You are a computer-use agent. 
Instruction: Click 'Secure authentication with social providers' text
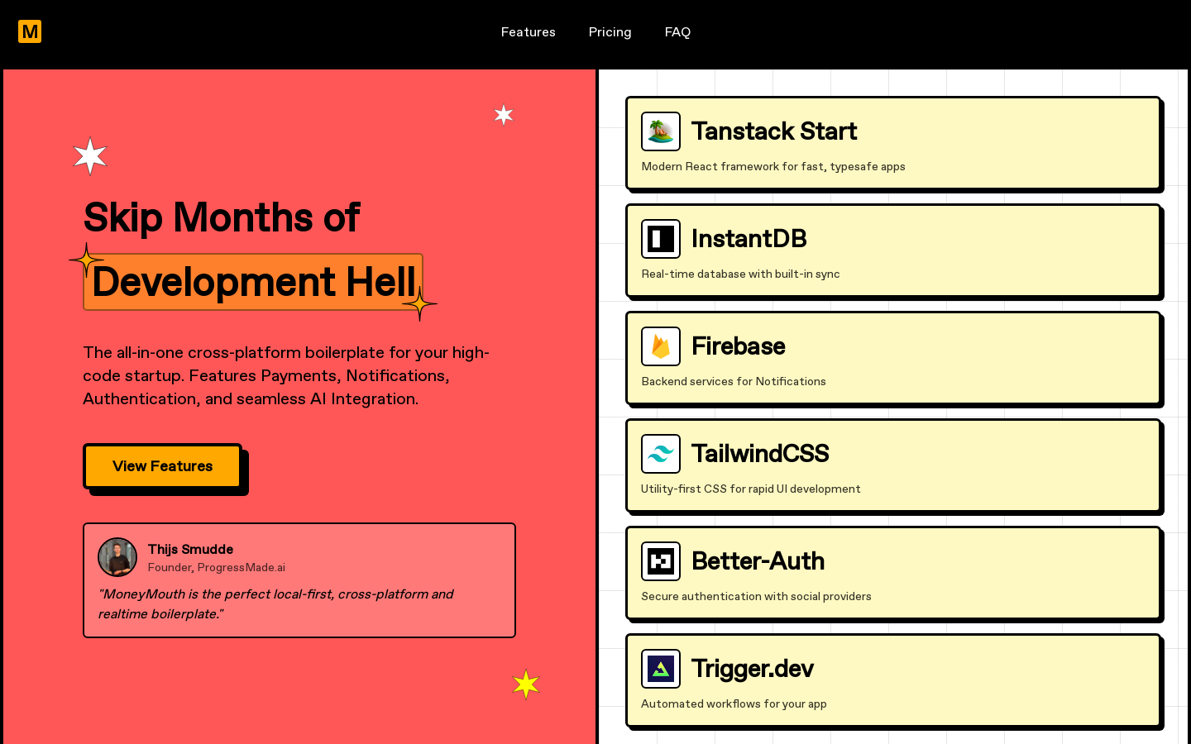coord(756,597)
